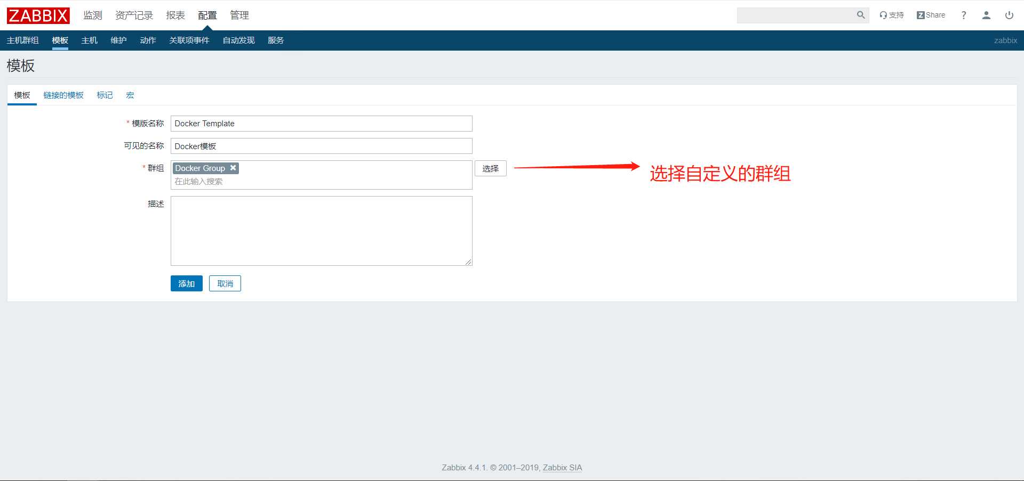Open the Share link
1024x481 pixels.
click(x=931, y=15)
